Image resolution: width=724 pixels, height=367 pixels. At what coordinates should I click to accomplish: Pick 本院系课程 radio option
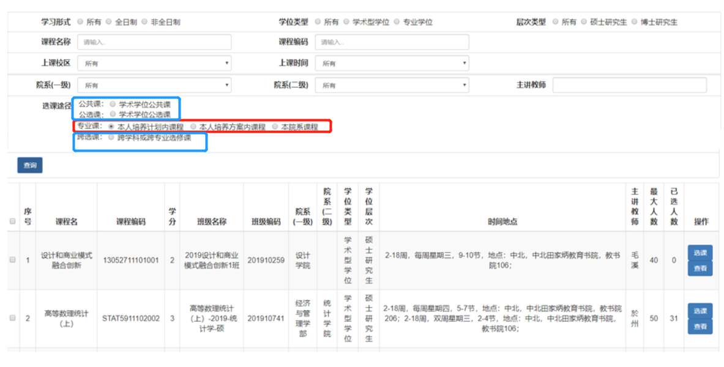(x=275, y=127)
